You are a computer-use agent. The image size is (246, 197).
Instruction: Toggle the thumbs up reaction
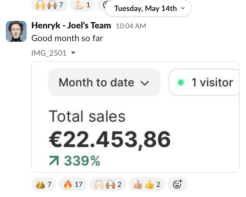point(146,184)
